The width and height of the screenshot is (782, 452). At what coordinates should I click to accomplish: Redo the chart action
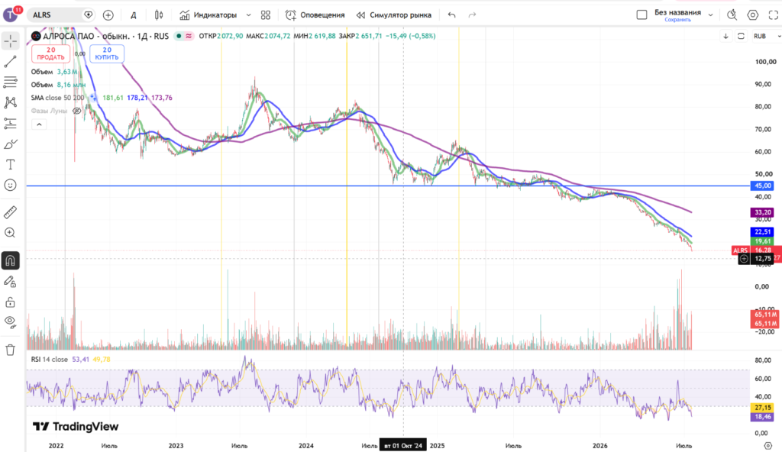(x=472, y=15)
